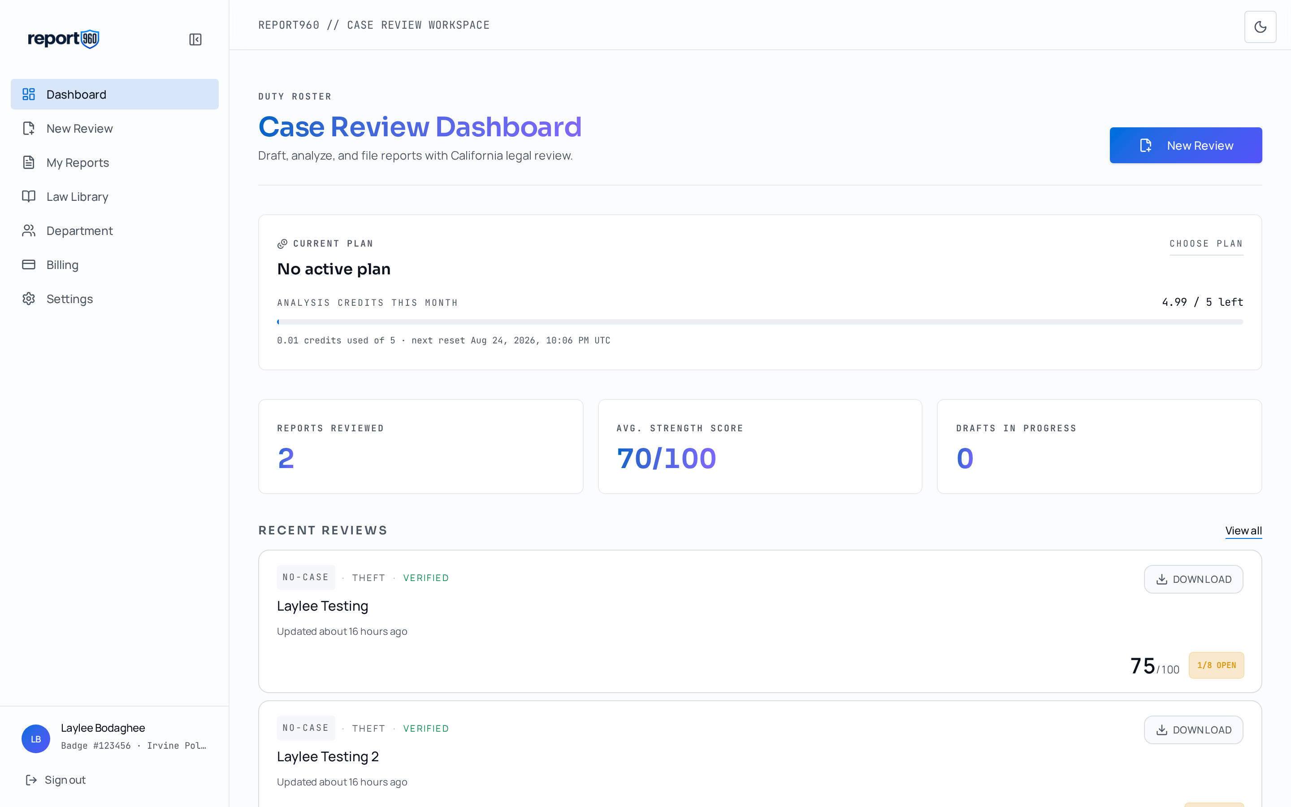This screenshot has width=1291, height=807.
Task: Open My Reports in sidebar
Action: coord(115,163)
